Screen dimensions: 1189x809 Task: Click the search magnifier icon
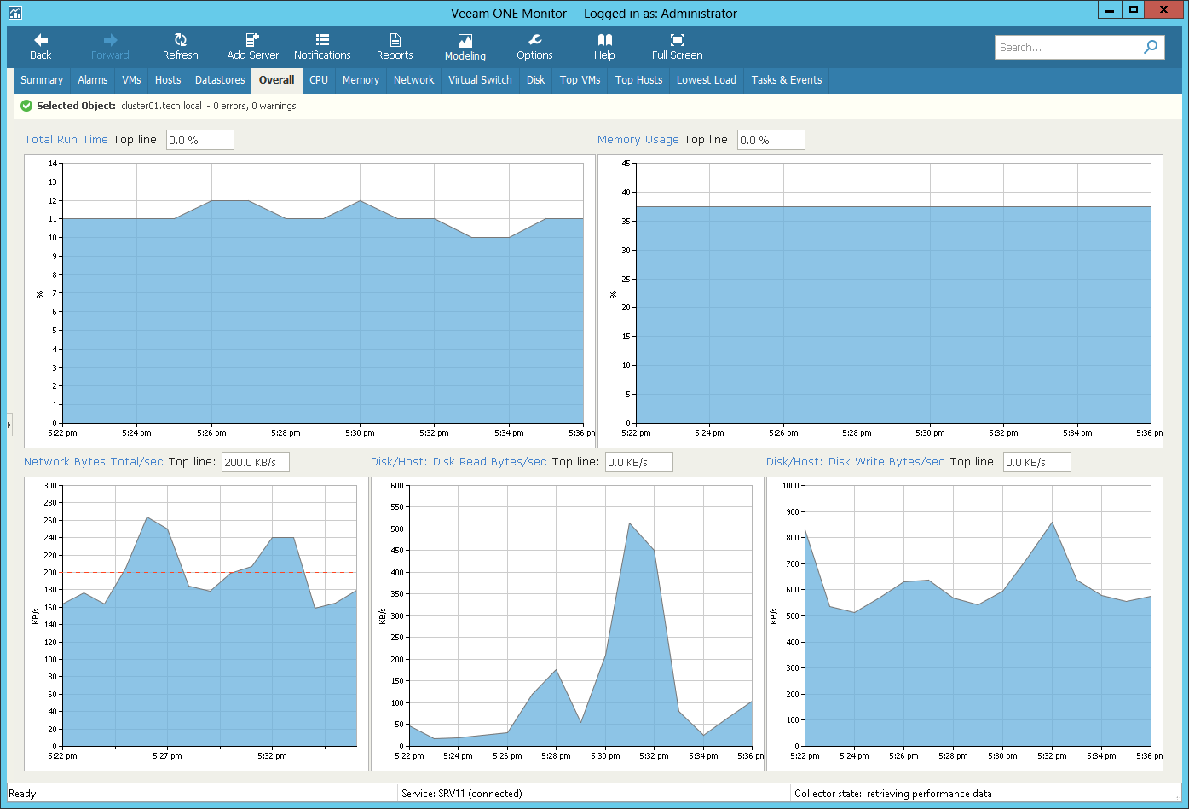click(1151, 47)
